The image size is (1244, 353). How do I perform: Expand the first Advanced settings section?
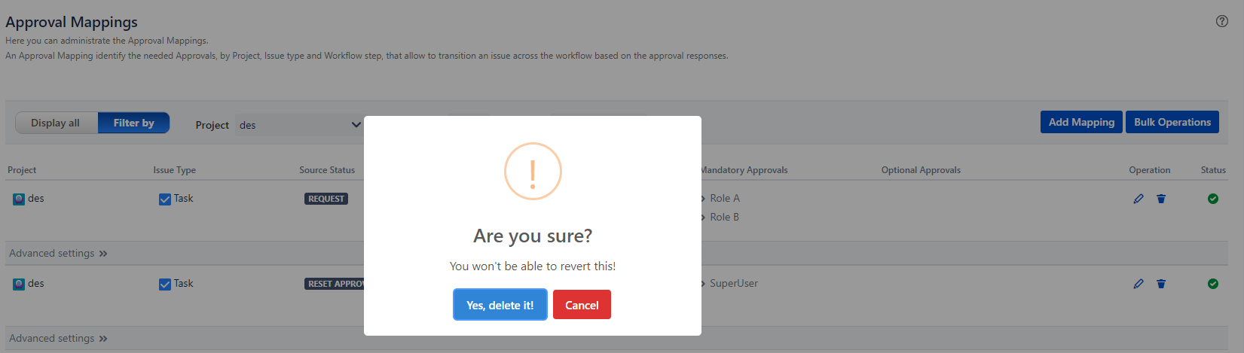[58, 254]
